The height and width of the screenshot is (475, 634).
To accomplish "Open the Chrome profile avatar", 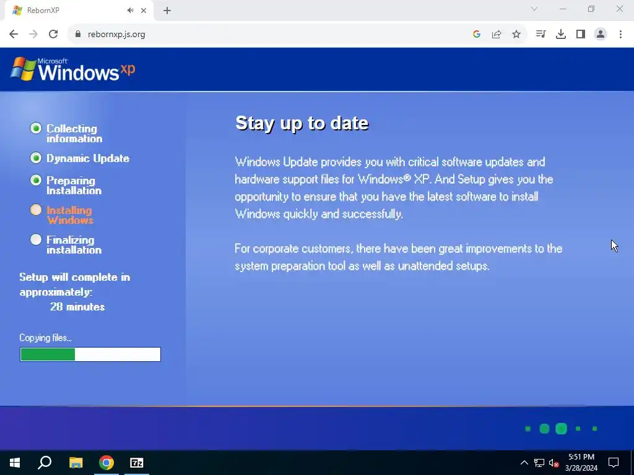I will pos(601,34).
